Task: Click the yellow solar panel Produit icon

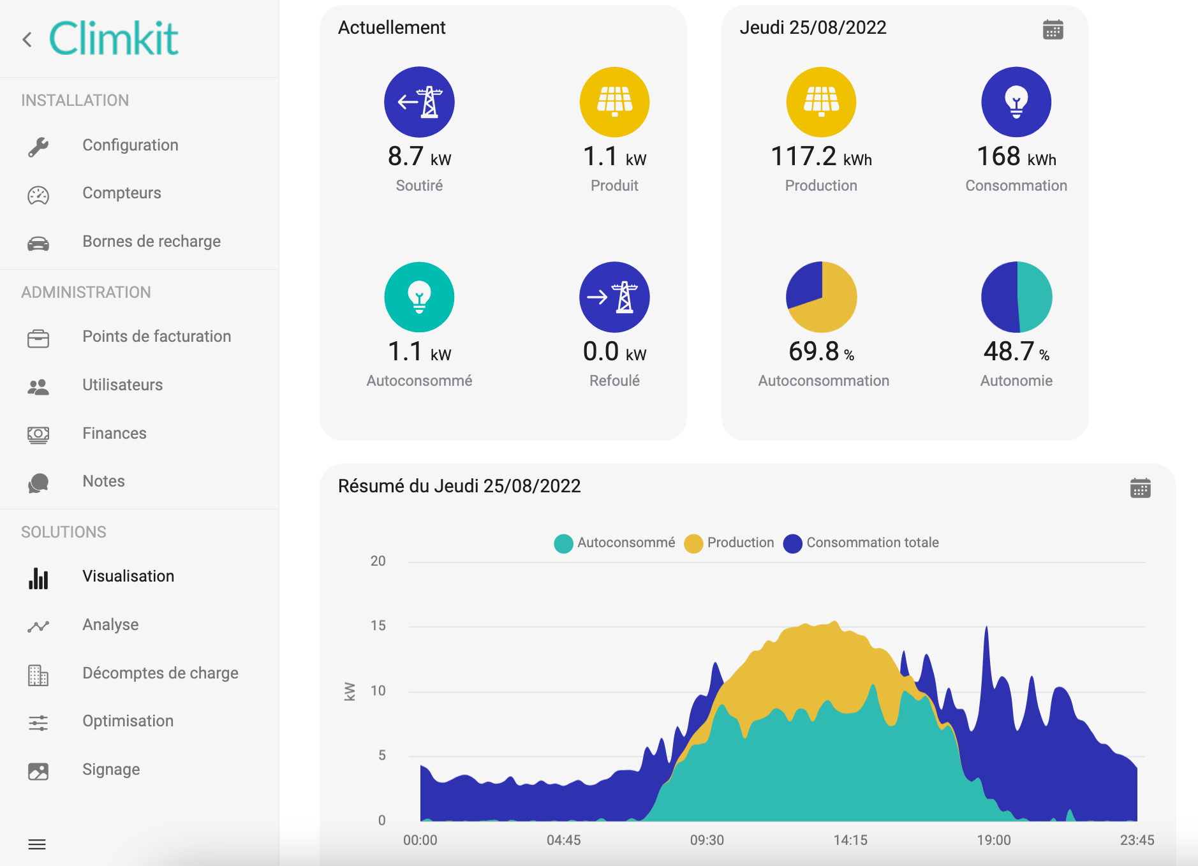Action: [x=614, y=102]
